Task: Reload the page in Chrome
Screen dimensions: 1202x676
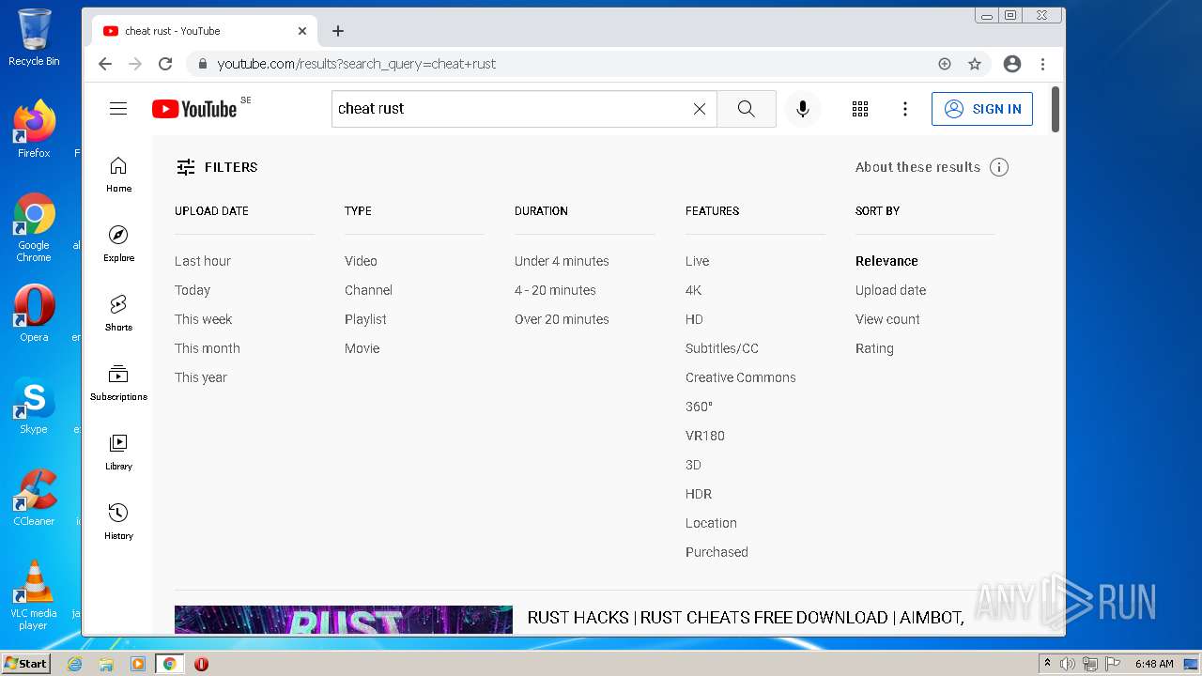Action: (165, 64)
